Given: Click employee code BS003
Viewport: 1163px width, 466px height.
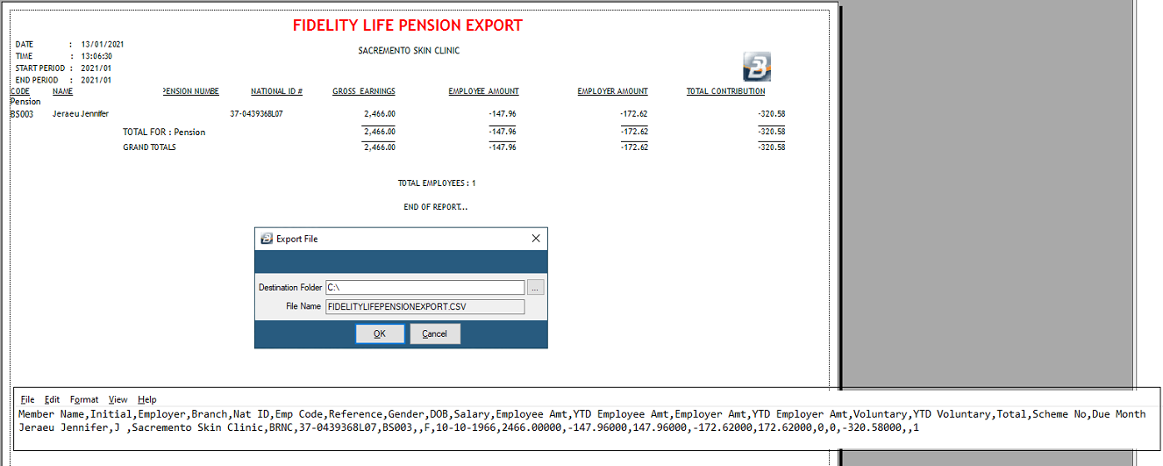Looking at the screenshot, I should (x=21, y=114).
